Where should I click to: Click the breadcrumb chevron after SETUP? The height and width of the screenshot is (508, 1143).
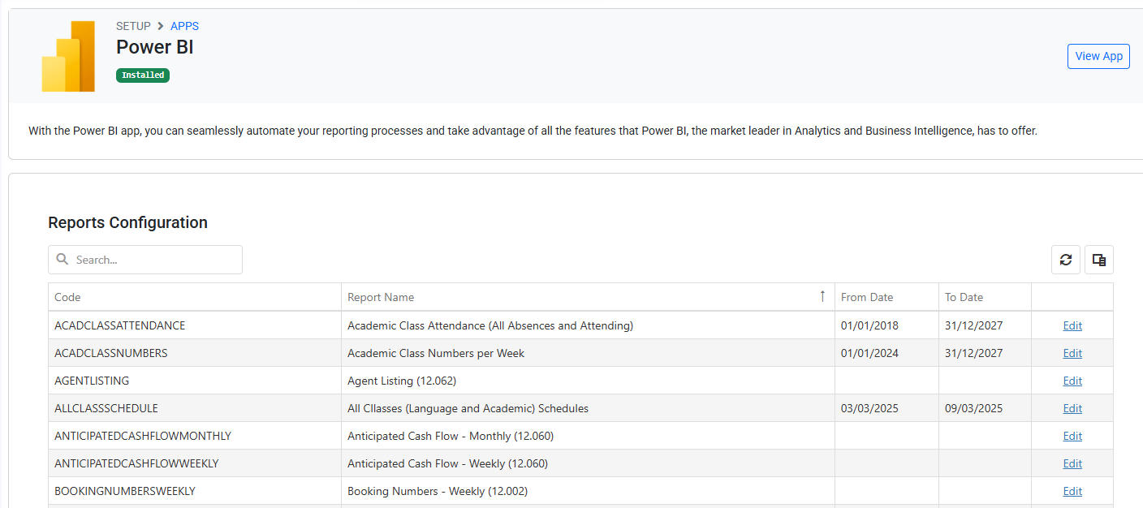pos(161,26)
